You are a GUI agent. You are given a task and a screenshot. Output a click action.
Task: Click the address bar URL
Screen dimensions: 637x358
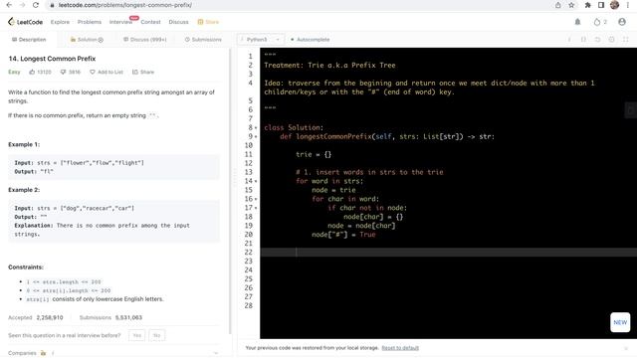coord(125,5)
